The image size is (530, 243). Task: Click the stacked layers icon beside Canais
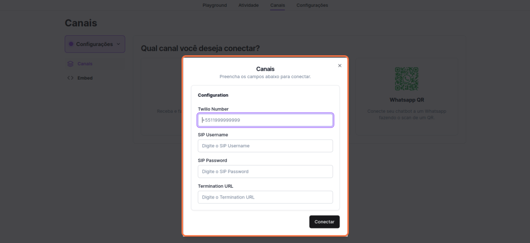[70, 64]
